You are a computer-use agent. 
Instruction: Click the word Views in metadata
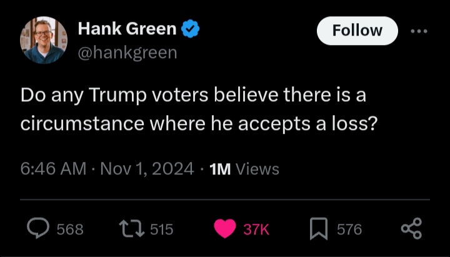pos(257,169)
